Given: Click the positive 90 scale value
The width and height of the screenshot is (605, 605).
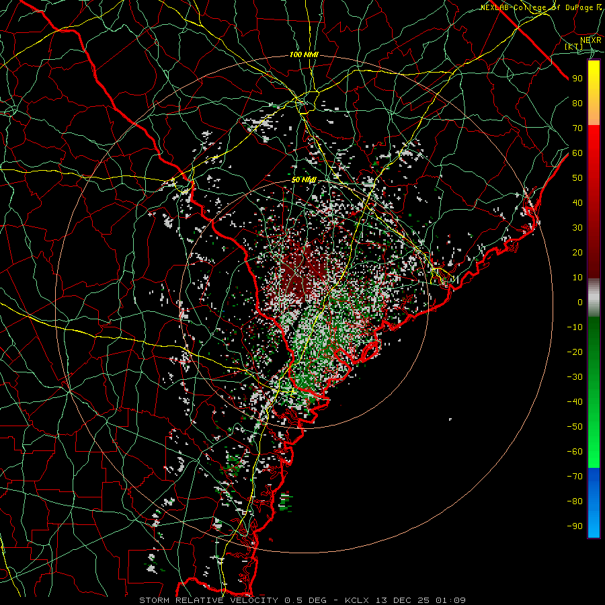Looking at the screenshot, I should (x=577, y=79).
